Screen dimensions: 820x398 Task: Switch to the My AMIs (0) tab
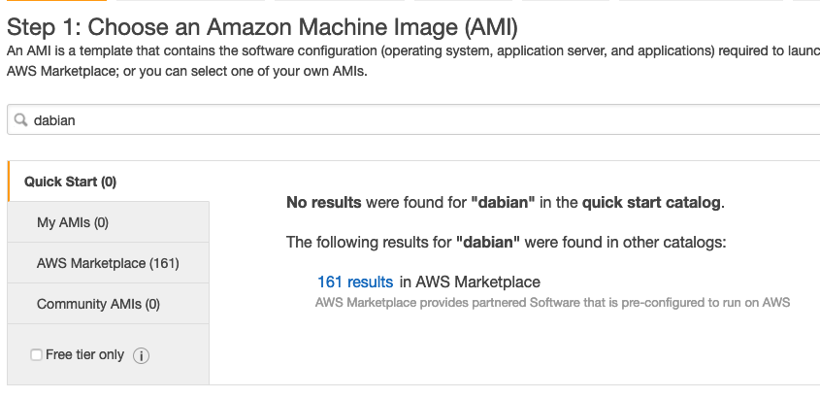(73, 222)
